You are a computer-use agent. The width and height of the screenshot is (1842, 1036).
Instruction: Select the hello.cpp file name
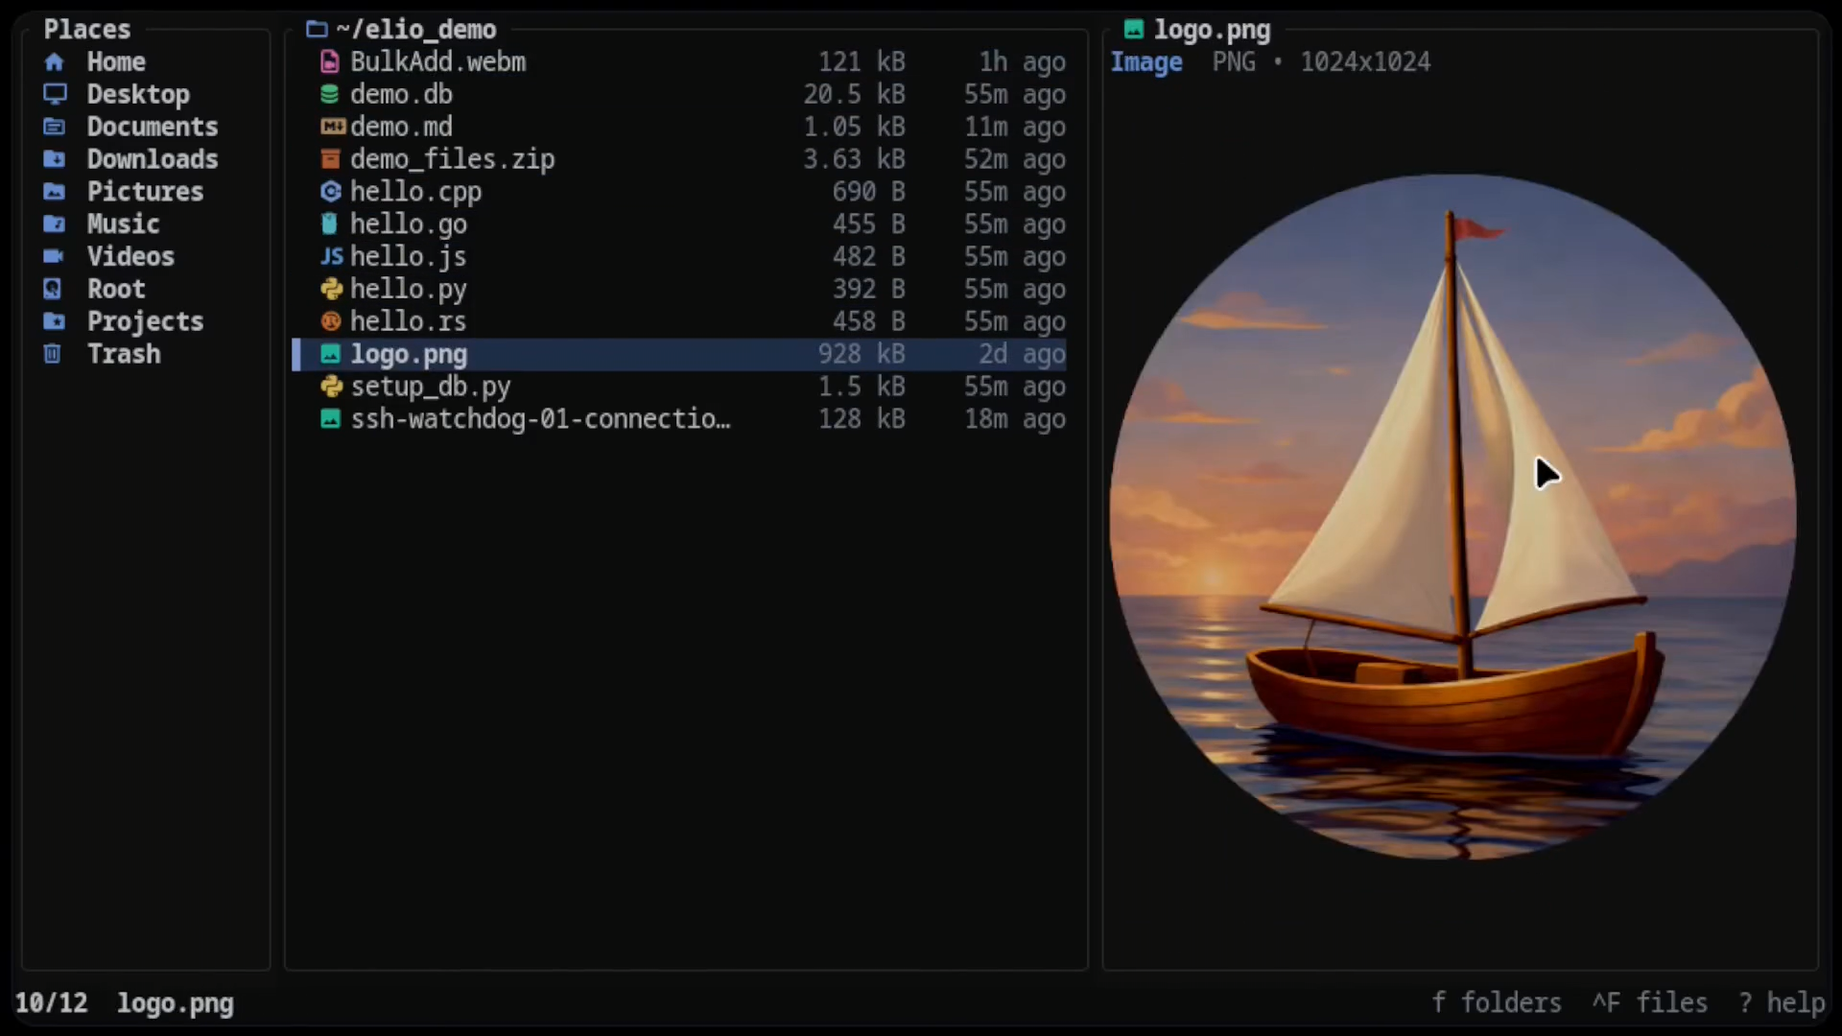(415, 192)
